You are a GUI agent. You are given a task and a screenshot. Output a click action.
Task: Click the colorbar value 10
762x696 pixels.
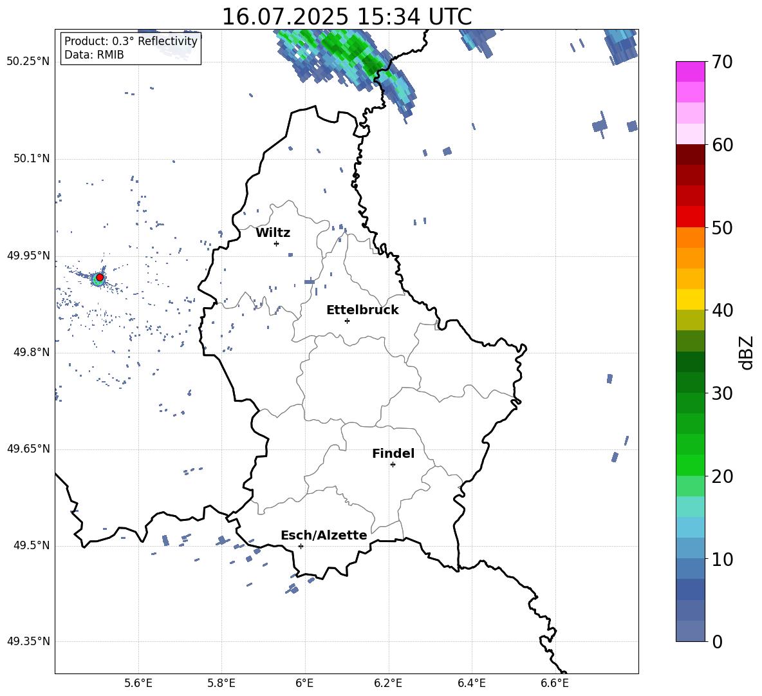click(722, 559)
